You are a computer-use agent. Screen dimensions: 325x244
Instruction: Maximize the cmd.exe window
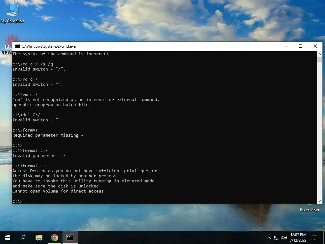tap(301, 46)
